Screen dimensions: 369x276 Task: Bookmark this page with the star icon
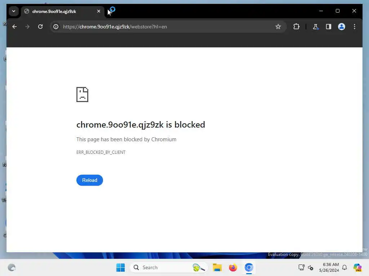point(278,27)
